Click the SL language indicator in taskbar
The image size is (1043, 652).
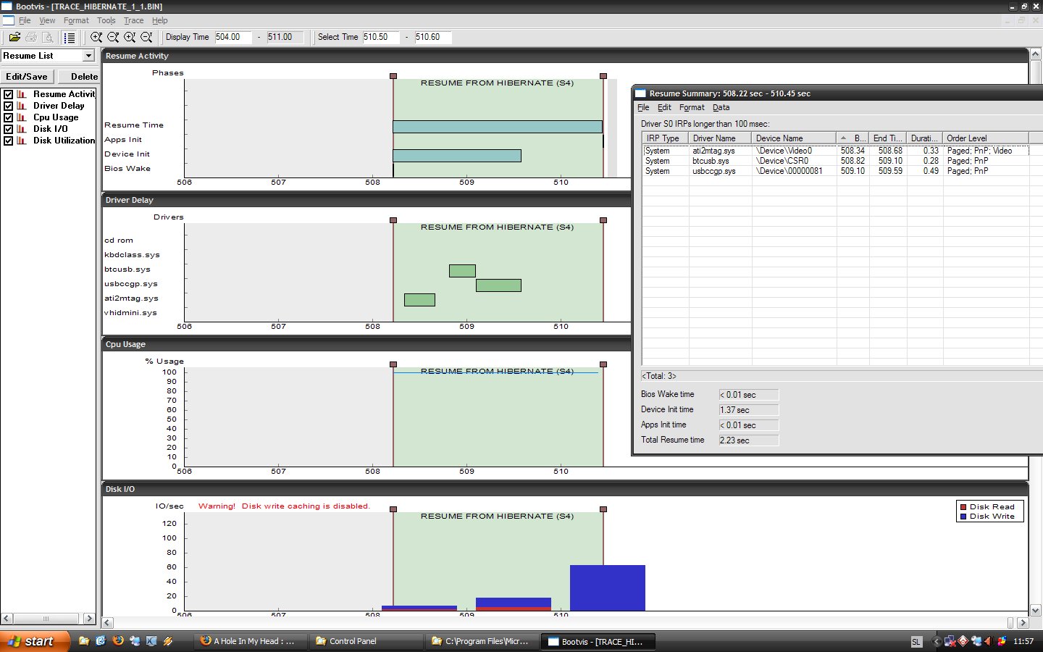[x=916, y=642]
